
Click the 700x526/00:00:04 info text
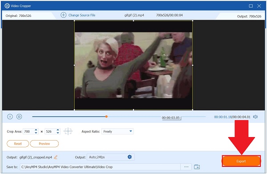pyautogui.click(x=170, y=15)
